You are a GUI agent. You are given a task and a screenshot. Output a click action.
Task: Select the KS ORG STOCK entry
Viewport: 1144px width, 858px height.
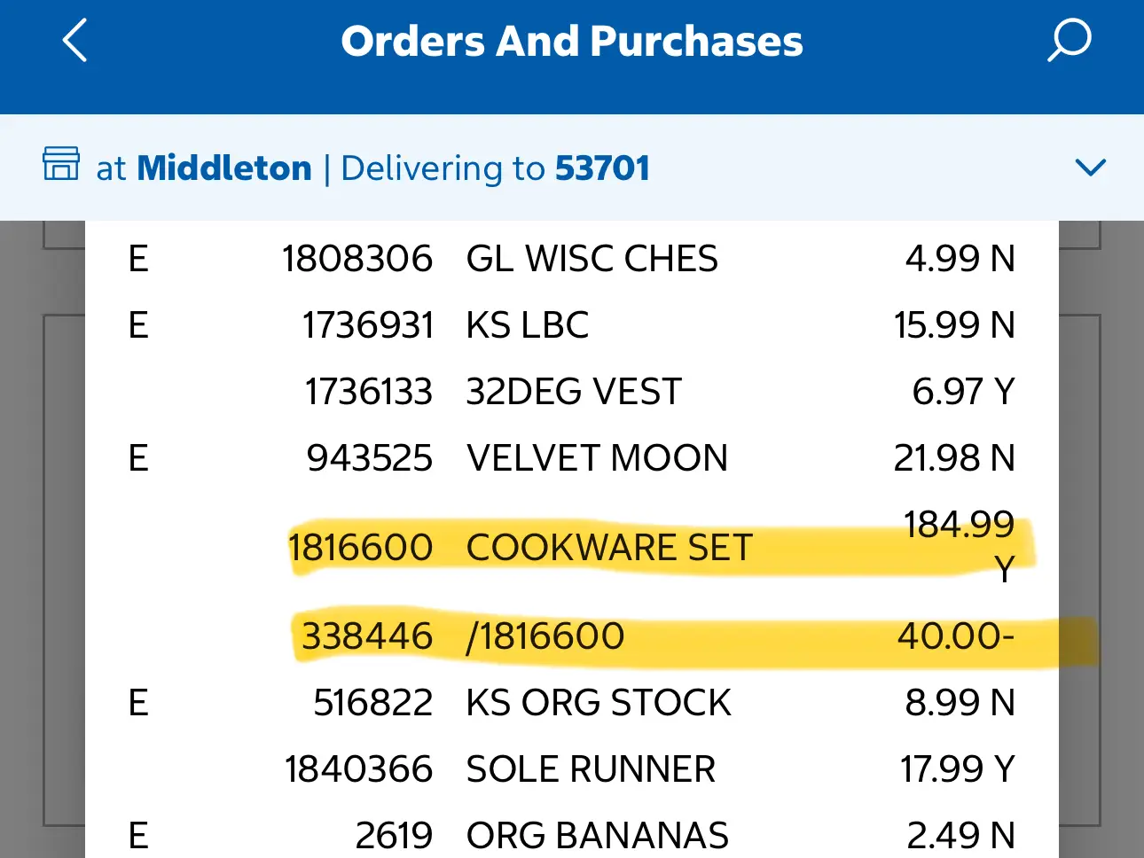pyautogui.click(x=598, y=702)
